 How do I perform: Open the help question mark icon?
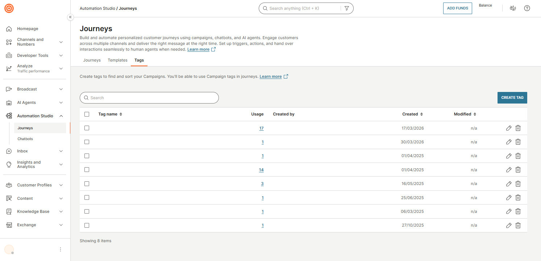click(527, 8)
